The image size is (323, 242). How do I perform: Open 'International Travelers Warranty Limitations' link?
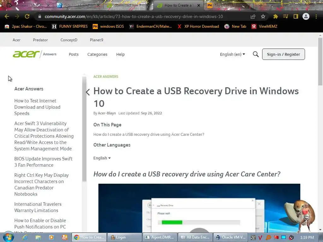coord(38,207)
